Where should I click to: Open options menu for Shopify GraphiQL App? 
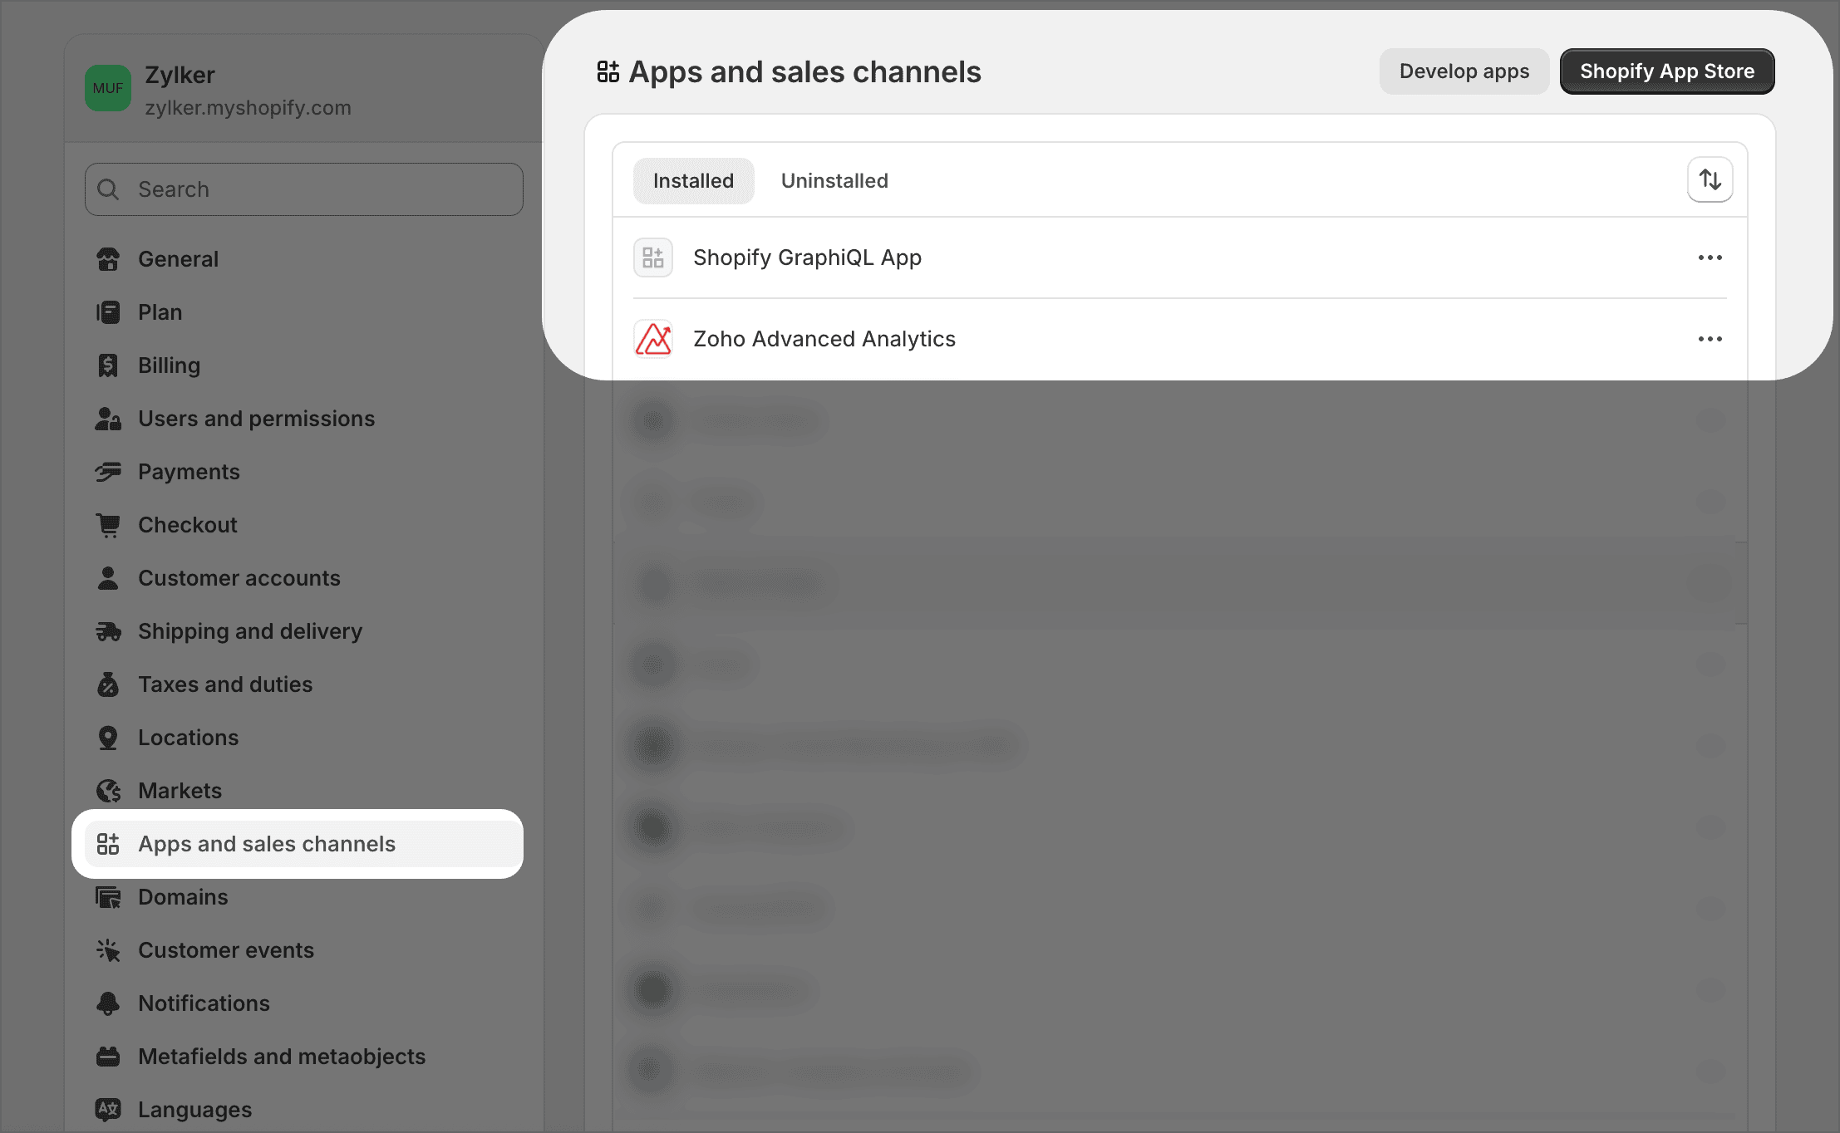(x=1710, y=257)
